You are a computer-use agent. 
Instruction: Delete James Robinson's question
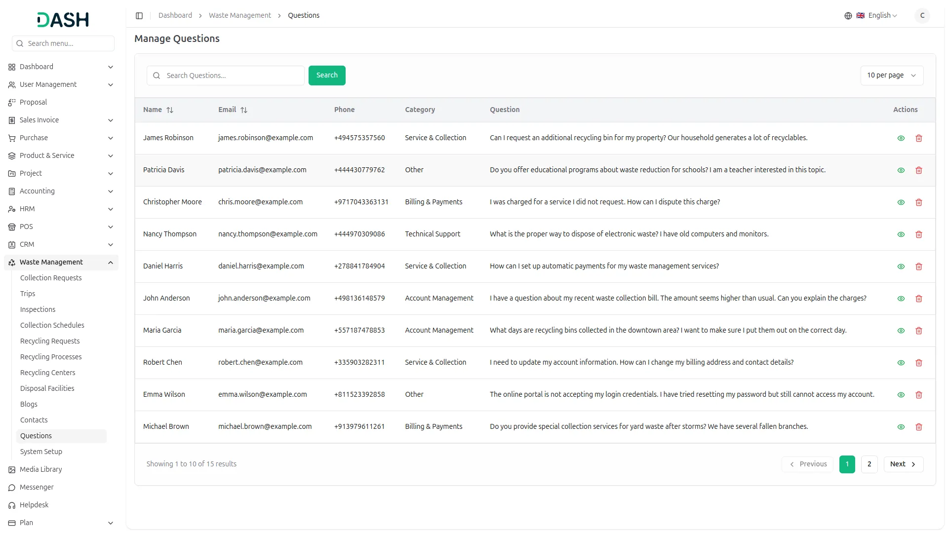[x=918, y=138]
